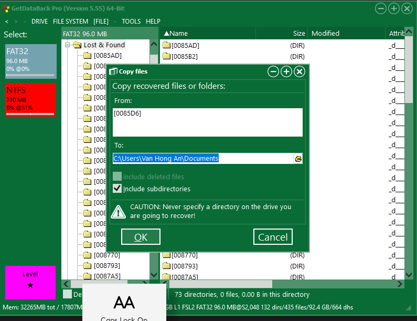Tick the checkbox in the bottom status bar
This screenshot has height=321, width=417.
tap(68, 295)
